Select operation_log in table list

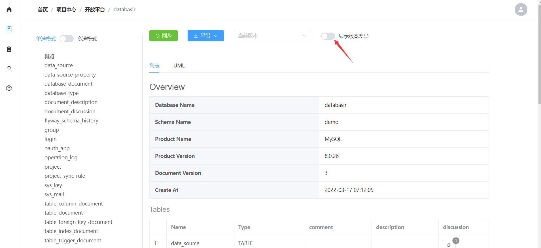coord(61,157)
